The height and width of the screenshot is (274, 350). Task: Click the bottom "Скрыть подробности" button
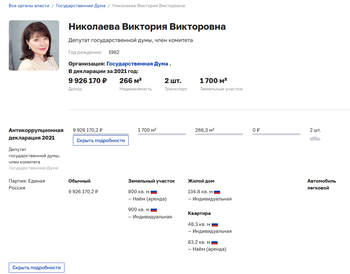pyautogui.click(x=36, y=267)
